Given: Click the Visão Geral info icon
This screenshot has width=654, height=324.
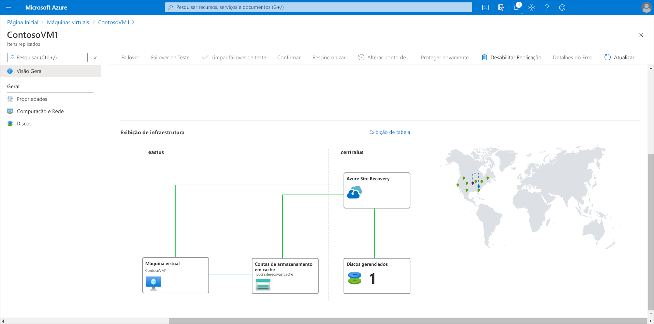Looking at the screenshot, I should coord(10,71).
